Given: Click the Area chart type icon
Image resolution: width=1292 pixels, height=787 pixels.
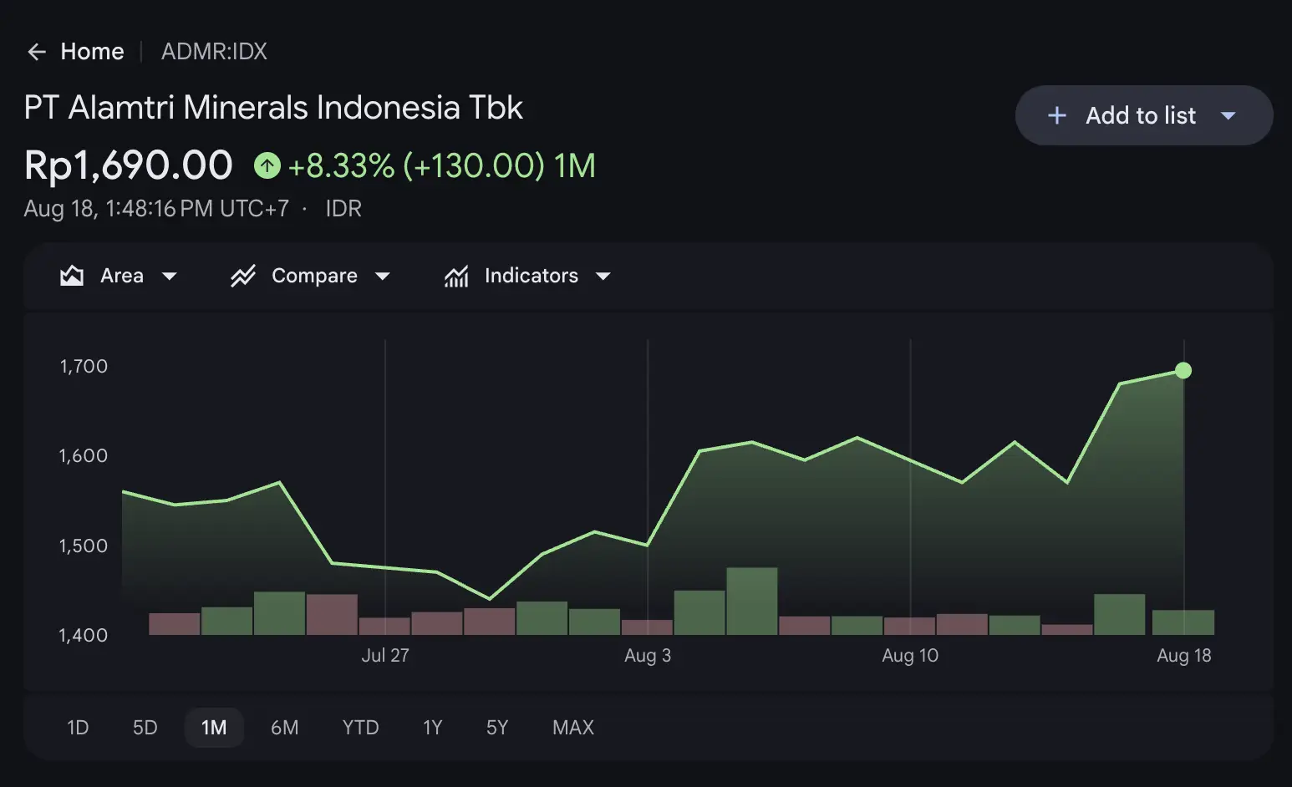Looking at the screenshot, I should (72, 276).
